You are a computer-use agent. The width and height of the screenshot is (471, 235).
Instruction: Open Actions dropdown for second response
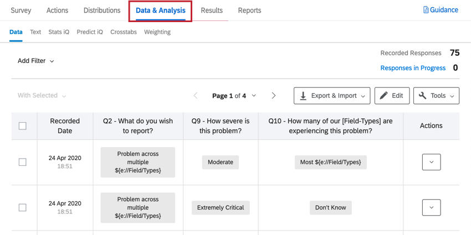[431, 207]
